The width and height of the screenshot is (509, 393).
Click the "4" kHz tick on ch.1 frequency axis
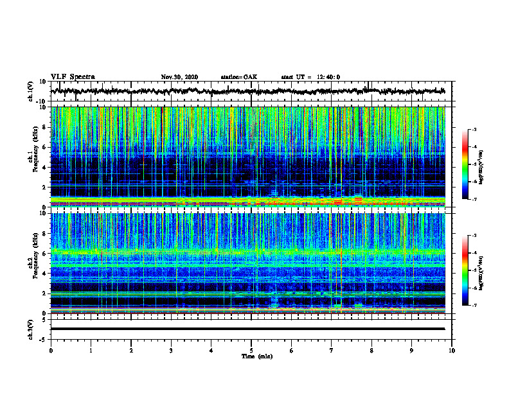(x=44, y=168)
